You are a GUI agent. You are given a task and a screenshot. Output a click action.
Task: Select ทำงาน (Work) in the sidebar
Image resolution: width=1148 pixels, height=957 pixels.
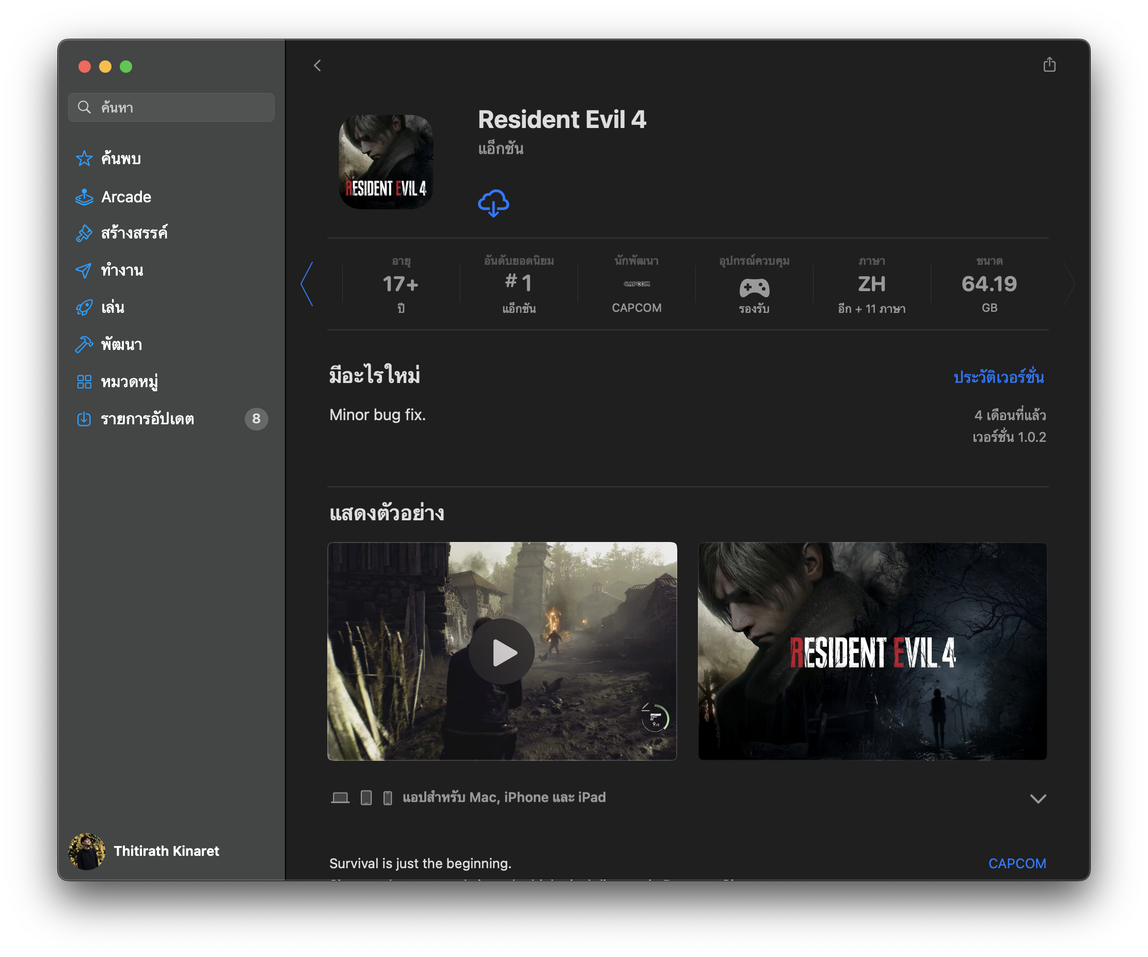click(x=122, y=270)
